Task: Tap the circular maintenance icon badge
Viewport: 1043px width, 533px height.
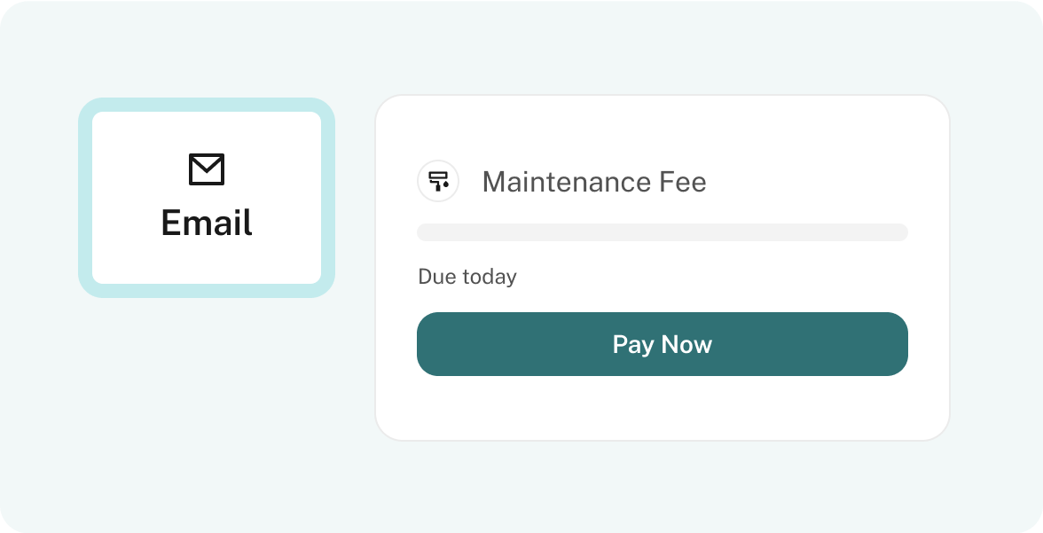Action: coord(438,182)
